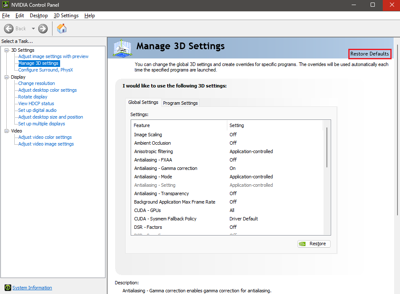Screen dimensions: 400x294
Task: Click the Driver Default setting value
Action: [x=244, y=219]
